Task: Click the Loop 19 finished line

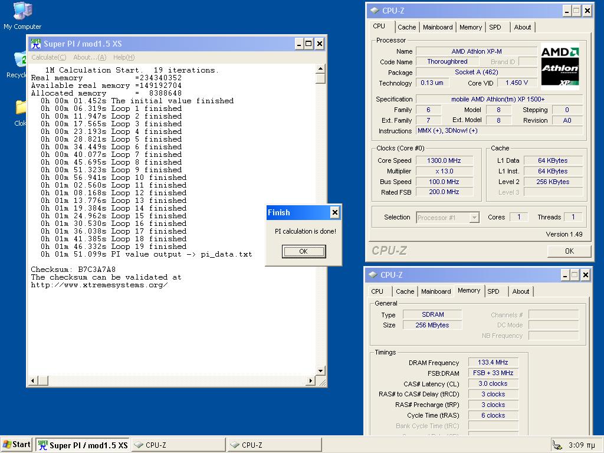Action: [x=114, y=247]
